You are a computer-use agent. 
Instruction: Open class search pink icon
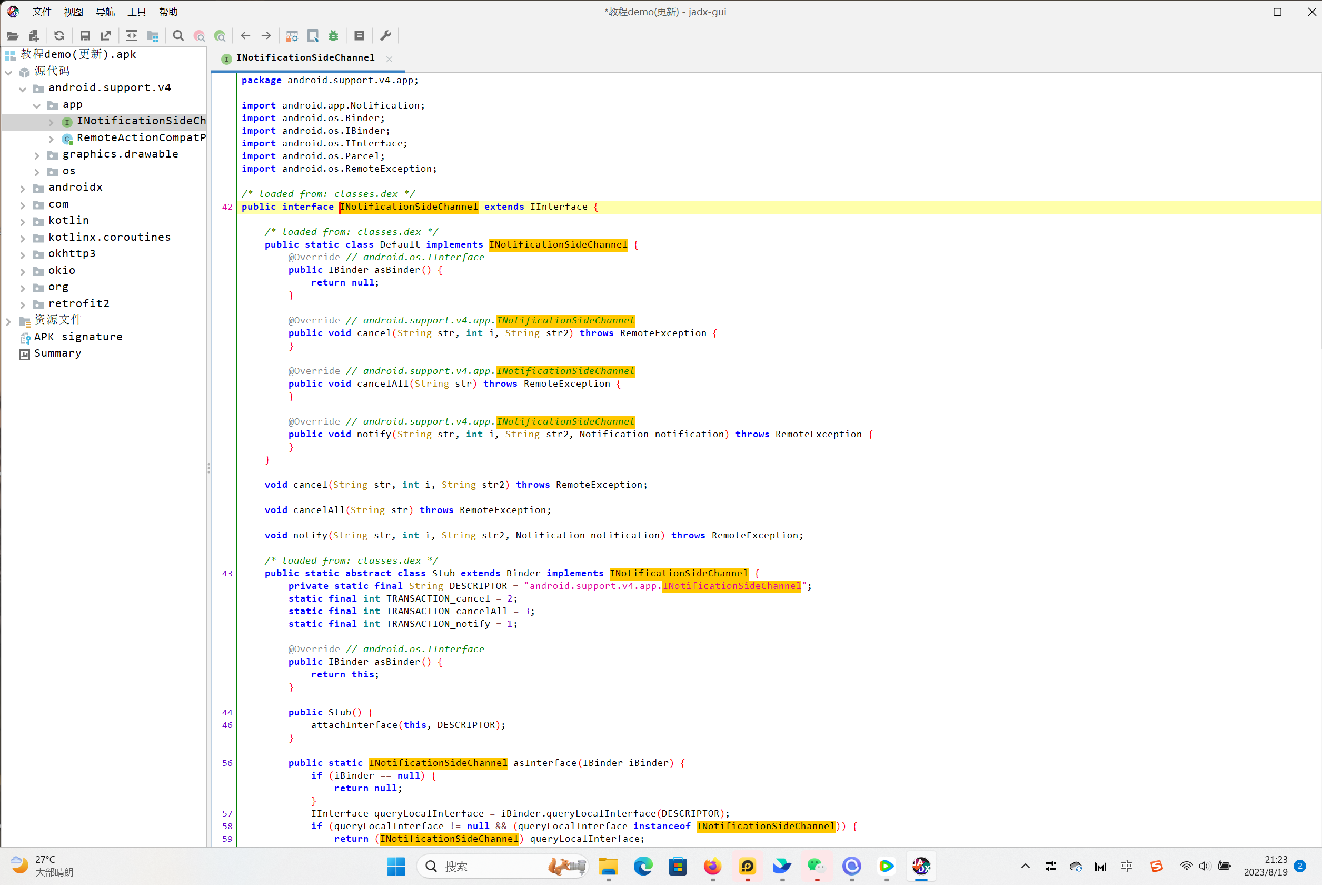click(x=199, y=36)
